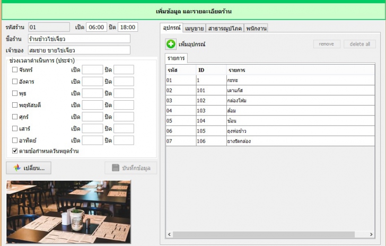This screenshot has width=386, height=246.
Task: Click รหัส cell 05
Action: pyautogui.click(x=181, y=121)
